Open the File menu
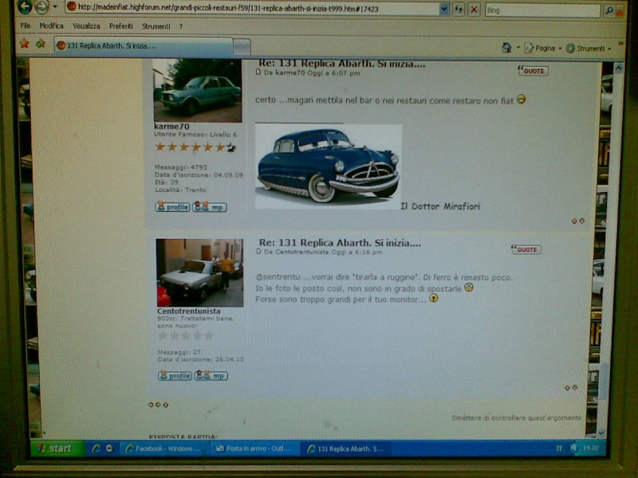 click(x=26, y=25)
